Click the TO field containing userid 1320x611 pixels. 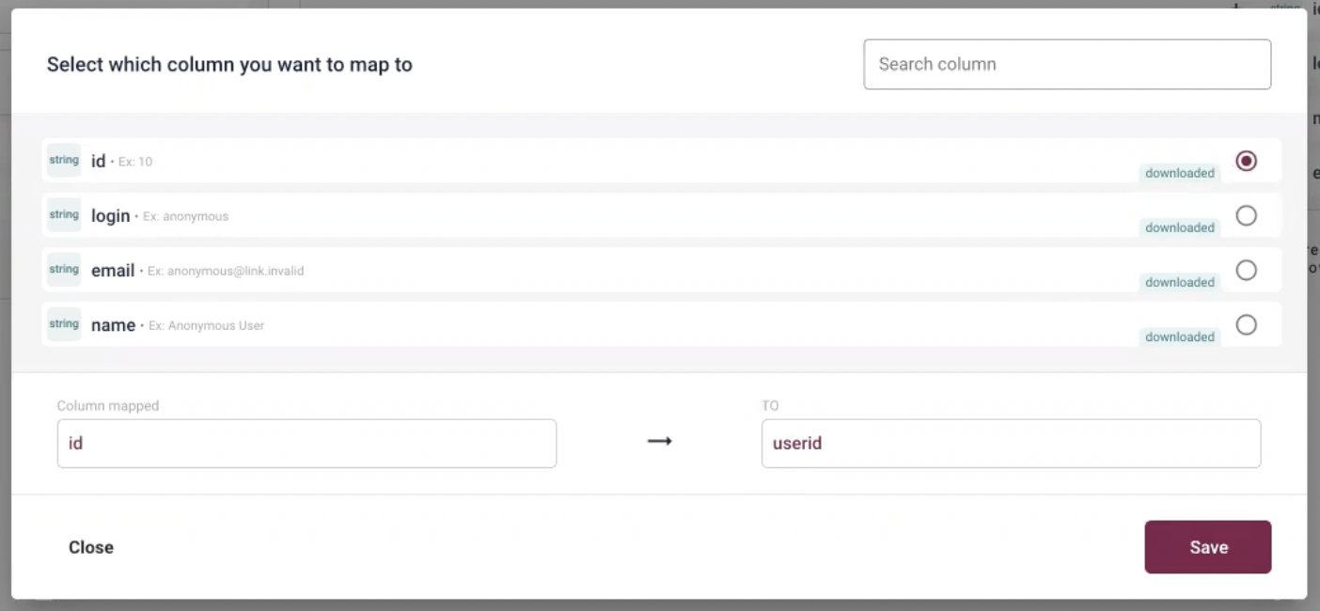pyautogui.click(x=1011, y=443)
